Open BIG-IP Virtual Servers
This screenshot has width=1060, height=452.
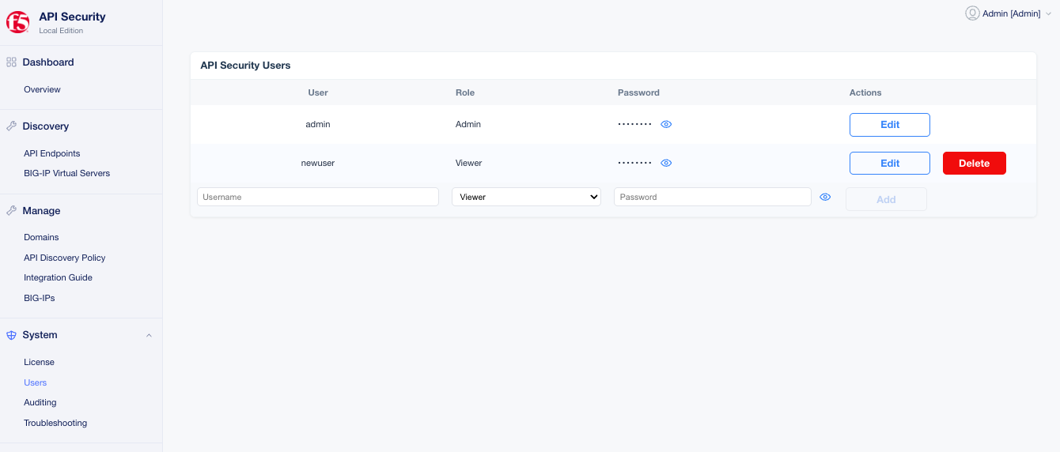67,174
